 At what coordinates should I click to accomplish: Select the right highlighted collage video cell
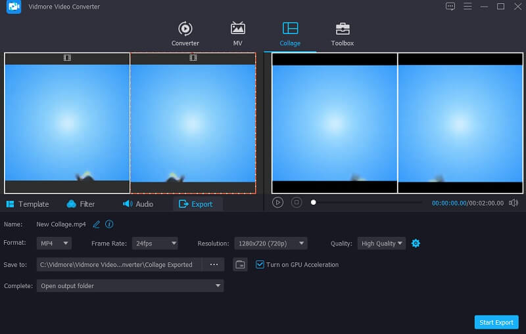tap(193, 123)
